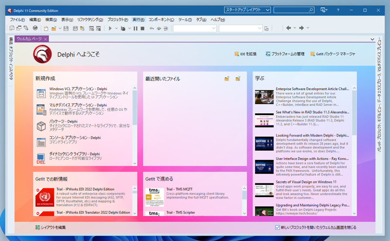Screen dimensions: 390x241
Task: Click the 学ぶ panel scrollbar thumb
Action: point(354,113)
